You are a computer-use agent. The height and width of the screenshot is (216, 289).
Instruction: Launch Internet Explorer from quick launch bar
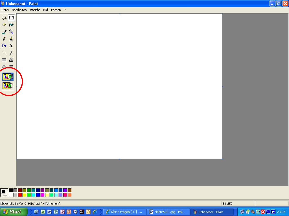click(x=95, y=212)
